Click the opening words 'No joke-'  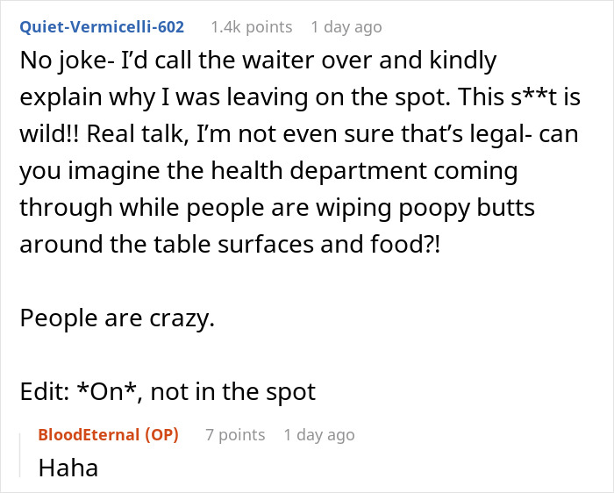tap(68, 61)
